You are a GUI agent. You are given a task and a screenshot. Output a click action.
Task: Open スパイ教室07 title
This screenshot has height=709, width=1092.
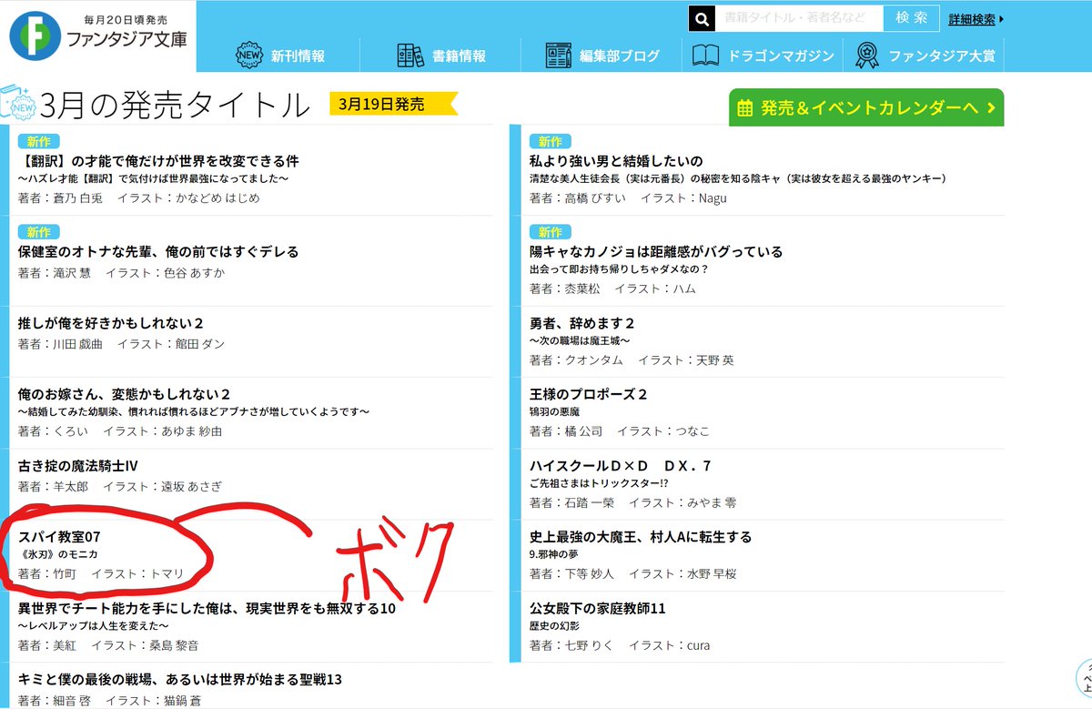pos(59,537)
